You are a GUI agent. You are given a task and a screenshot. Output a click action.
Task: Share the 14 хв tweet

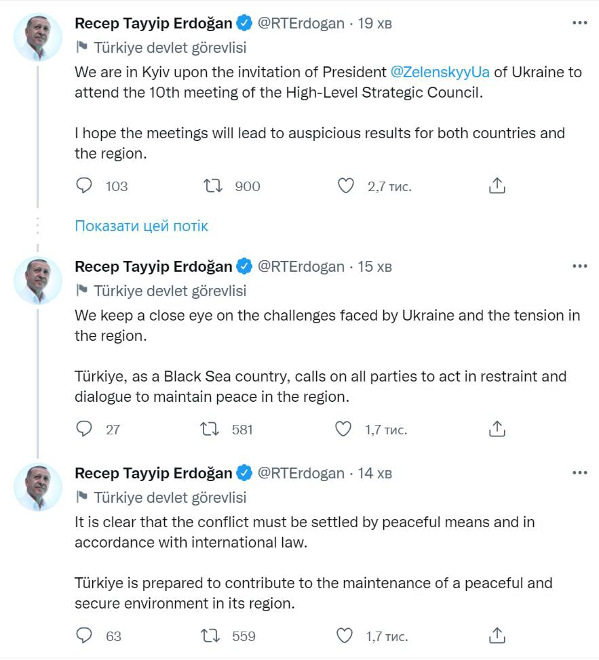[x=497, y=636]
